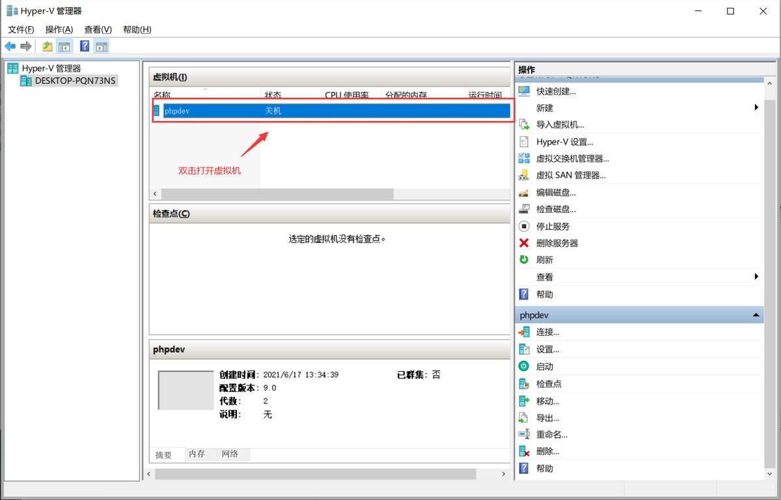Click the back arrow in the toolbar

tap(10, 46)
